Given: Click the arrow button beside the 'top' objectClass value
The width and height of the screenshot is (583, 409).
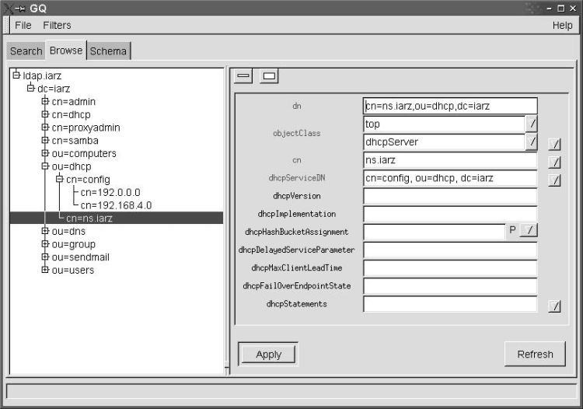Looking at the screenshot, I should [x=532, y=124].
